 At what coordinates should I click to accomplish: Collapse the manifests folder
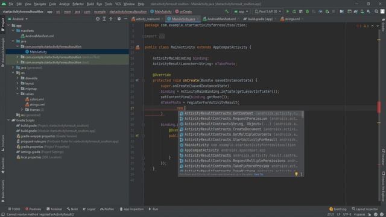13,31
